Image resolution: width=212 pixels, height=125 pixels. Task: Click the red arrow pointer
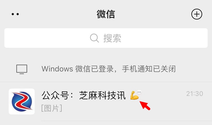tap(145, 105)
